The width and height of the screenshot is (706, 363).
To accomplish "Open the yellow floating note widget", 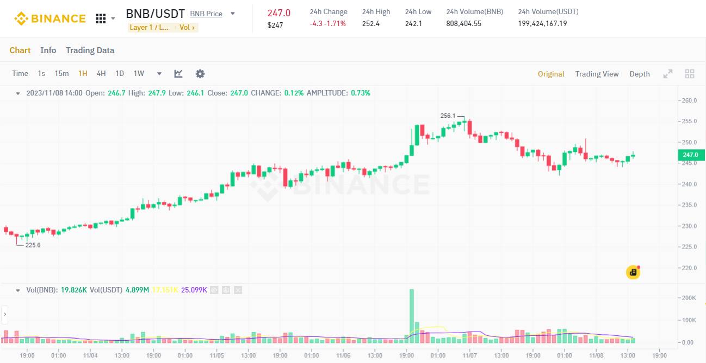I will coord(633,272).
